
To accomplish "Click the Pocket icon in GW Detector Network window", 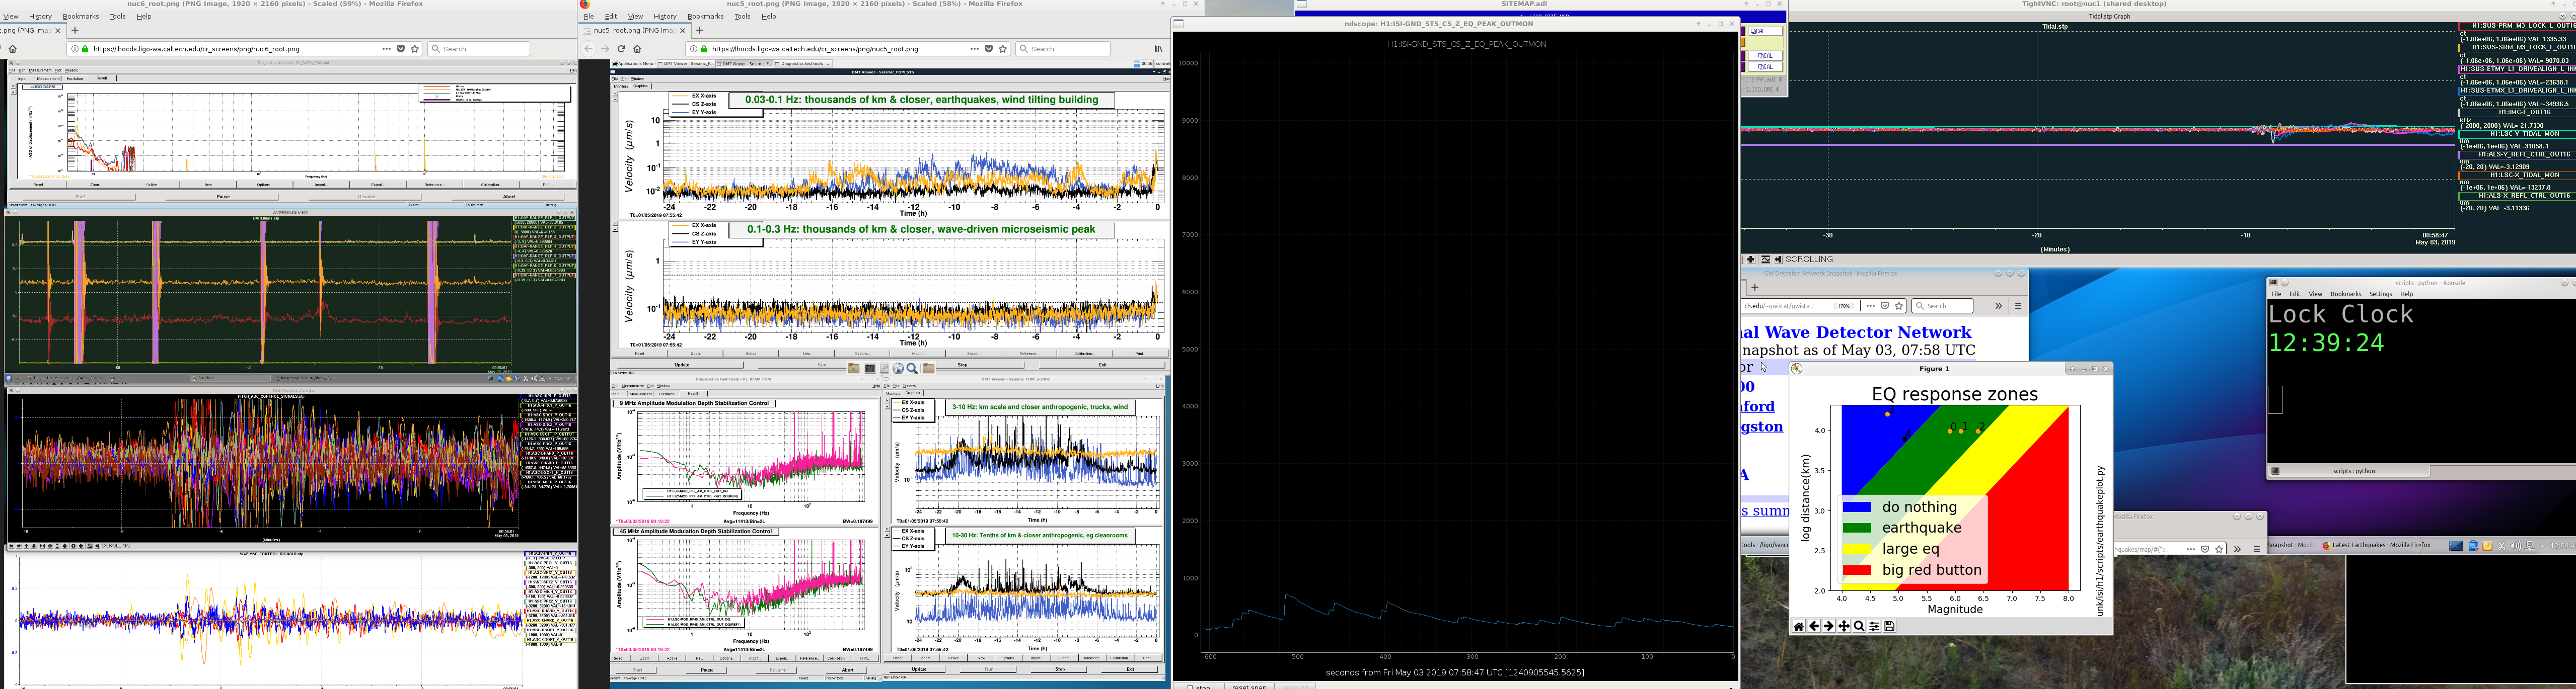I will [1885, 306].
